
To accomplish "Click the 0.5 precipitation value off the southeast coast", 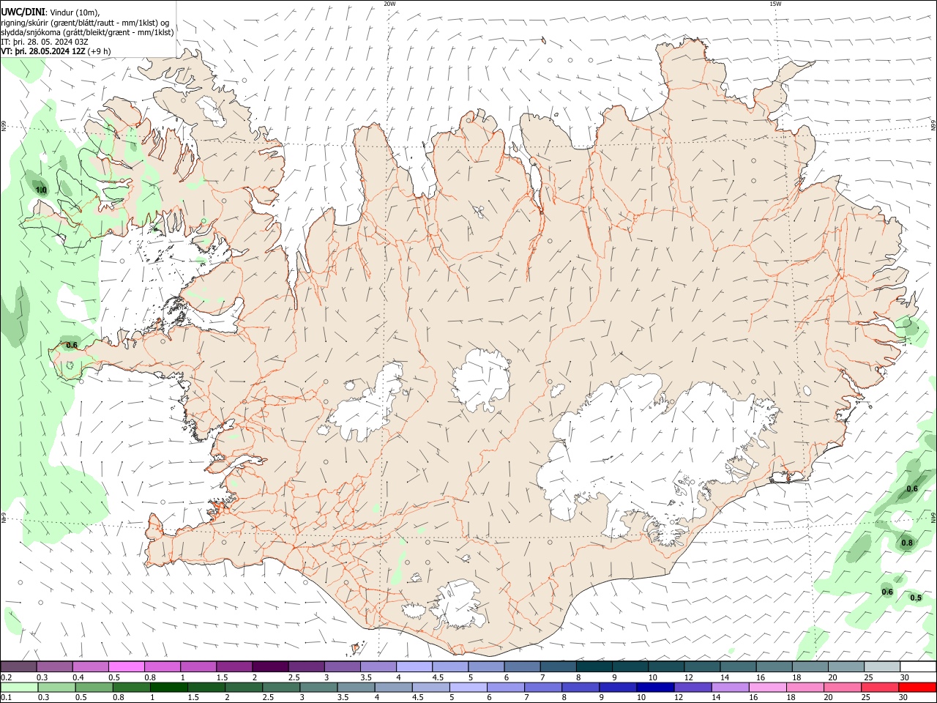I will [x=916, y=598].
